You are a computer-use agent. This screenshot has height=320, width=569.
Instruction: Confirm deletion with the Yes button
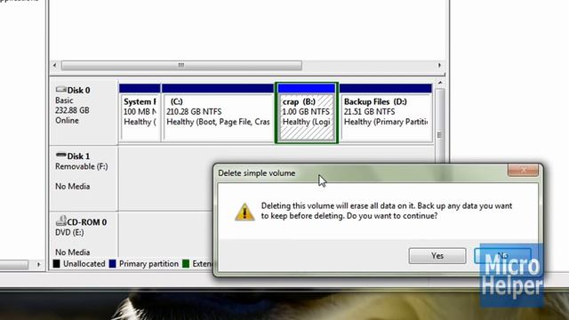(x=437, y=256)
